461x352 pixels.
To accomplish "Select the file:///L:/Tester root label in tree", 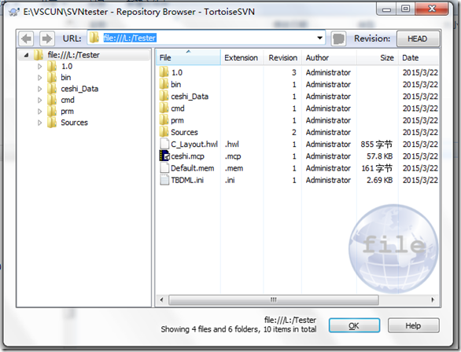I will tap(73, 55).
